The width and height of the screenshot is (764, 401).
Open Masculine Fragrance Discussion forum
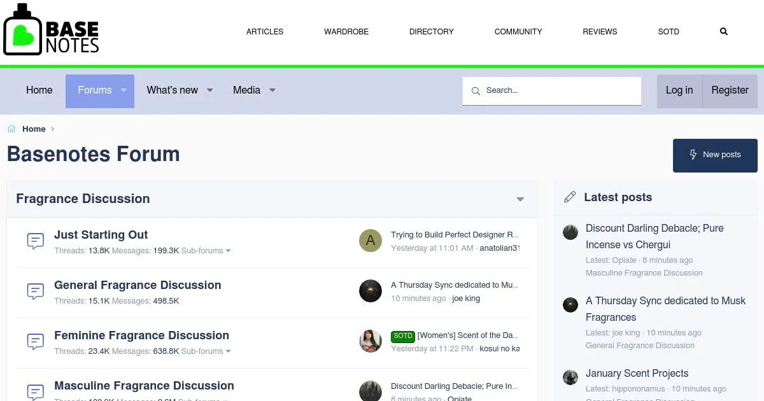point(144,386)
